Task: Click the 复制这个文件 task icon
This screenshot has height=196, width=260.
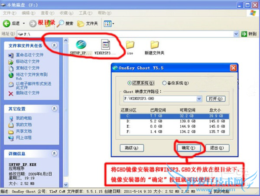Action: coord(11,68)
